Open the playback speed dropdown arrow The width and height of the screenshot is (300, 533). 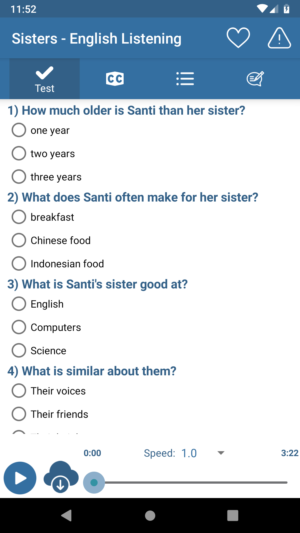tap(221, 453)
